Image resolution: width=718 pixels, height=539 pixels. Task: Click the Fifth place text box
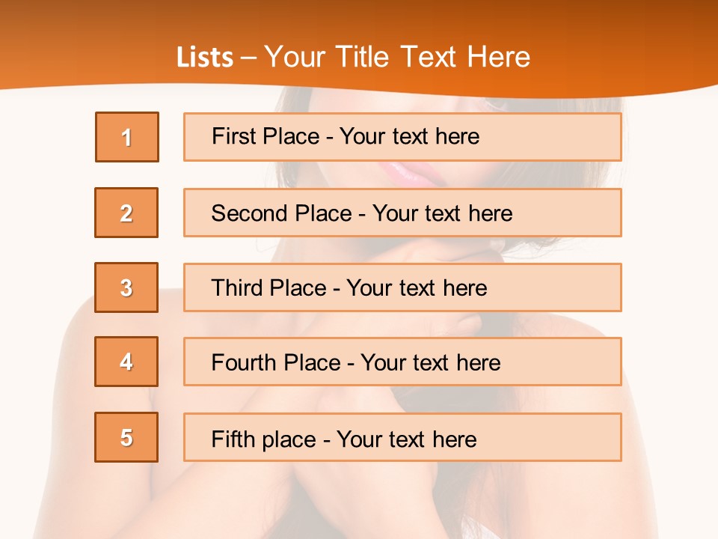[402, 437]
